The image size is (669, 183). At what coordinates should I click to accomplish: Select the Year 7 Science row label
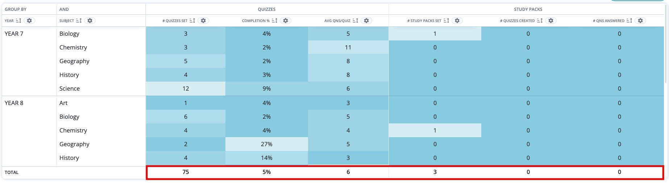coord(70,88)
